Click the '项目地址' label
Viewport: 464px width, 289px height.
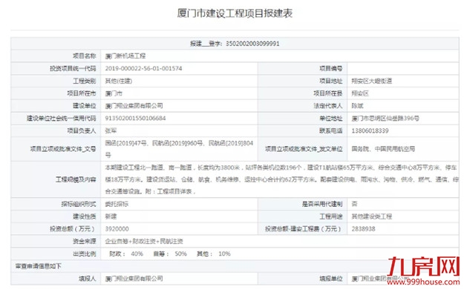click(331, 81)
